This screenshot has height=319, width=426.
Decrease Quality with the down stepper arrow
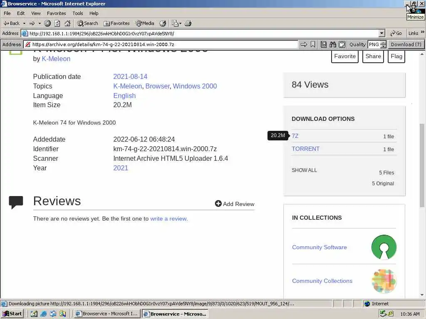(383, 46)
